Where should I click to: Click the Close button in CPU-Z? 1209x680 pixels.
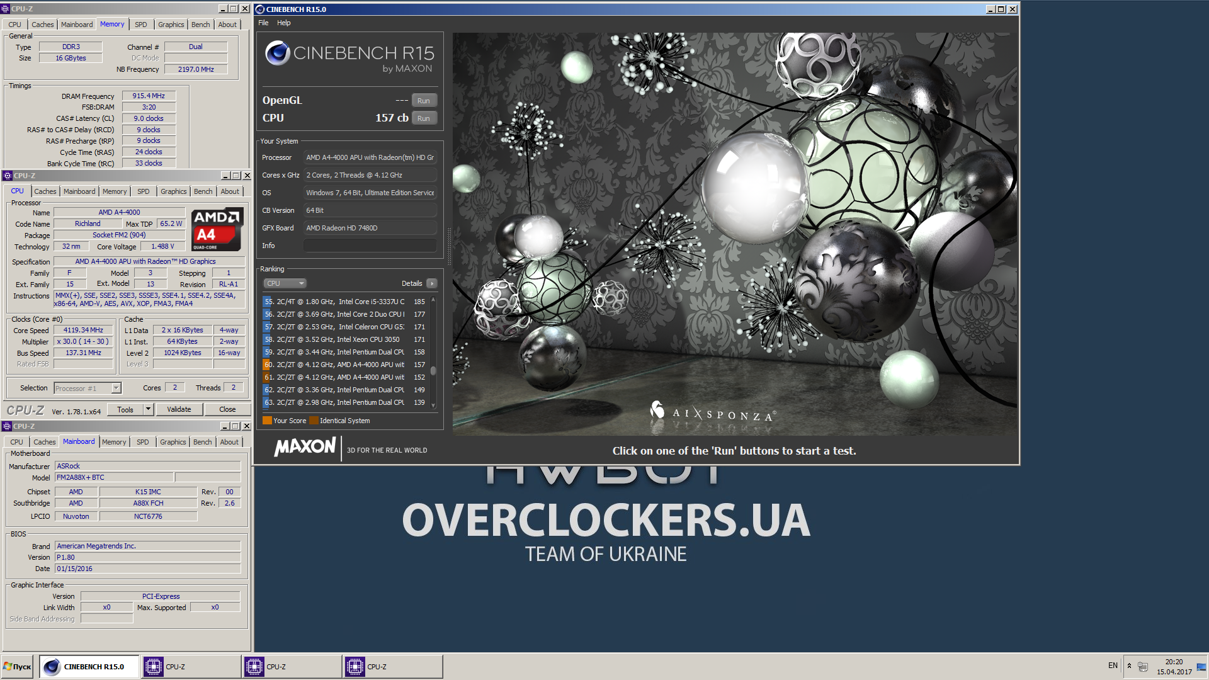(227, 409)
